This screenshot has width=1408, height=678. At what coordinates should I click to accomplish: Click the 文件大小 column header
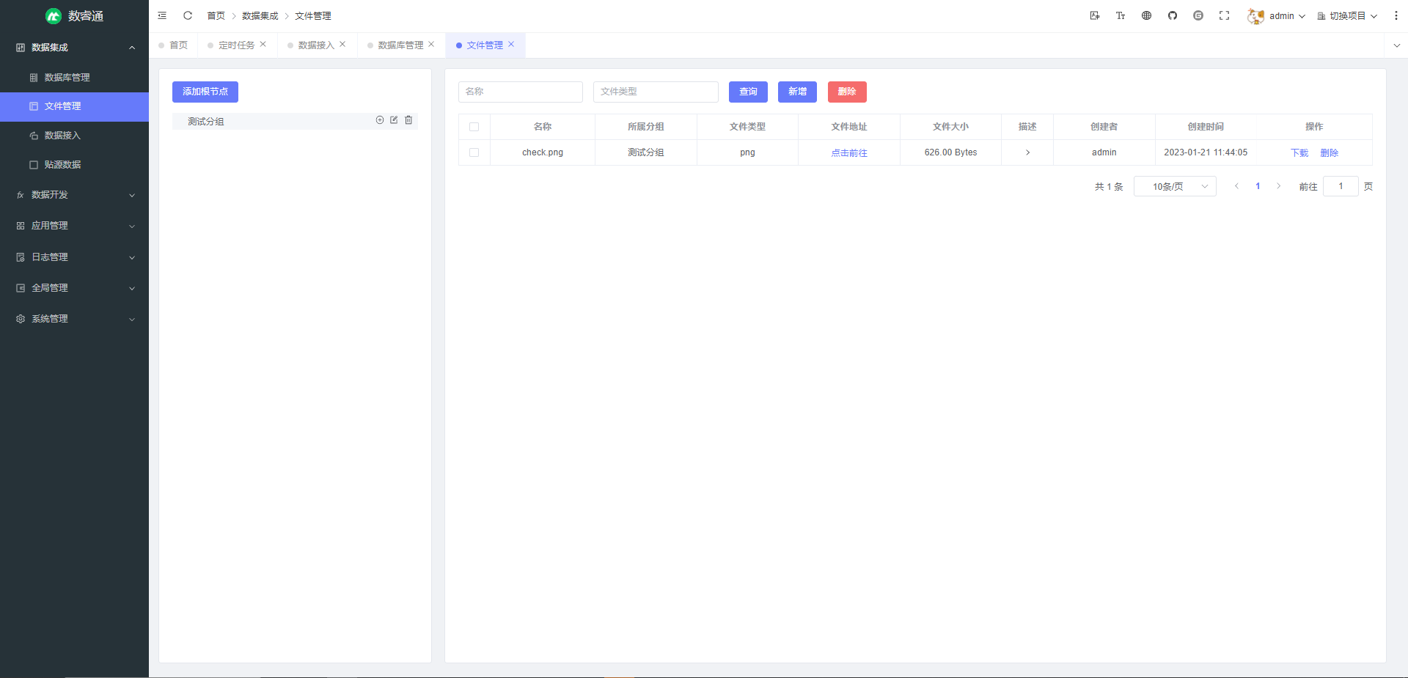[x=950, y=127]
